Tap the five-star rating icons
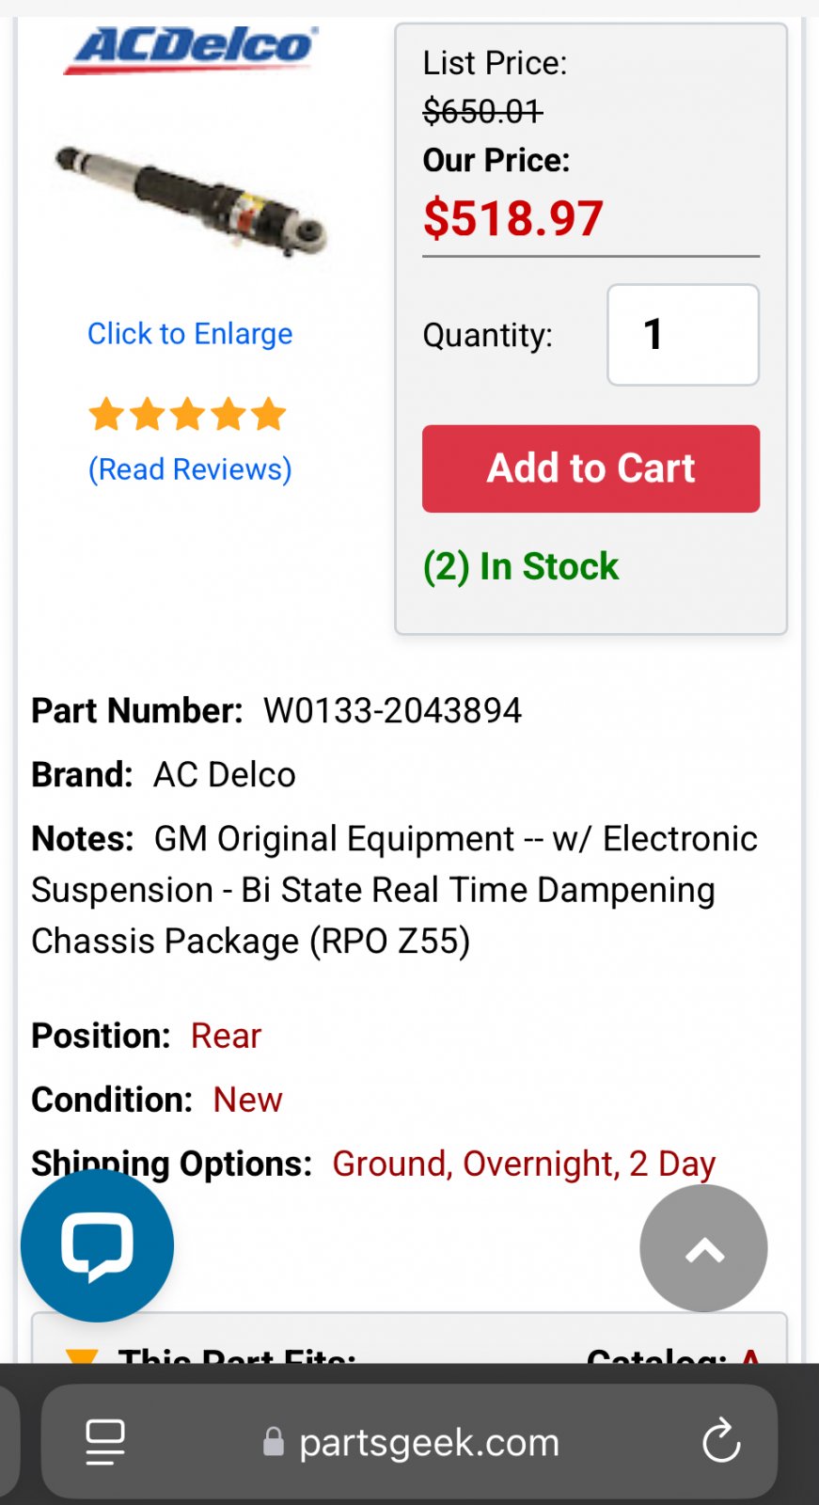The width and height of the screenshot is (819, 1505). coord(188,414)
